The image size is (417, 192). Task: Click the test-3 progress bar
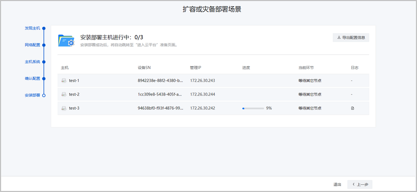(253, 108)
